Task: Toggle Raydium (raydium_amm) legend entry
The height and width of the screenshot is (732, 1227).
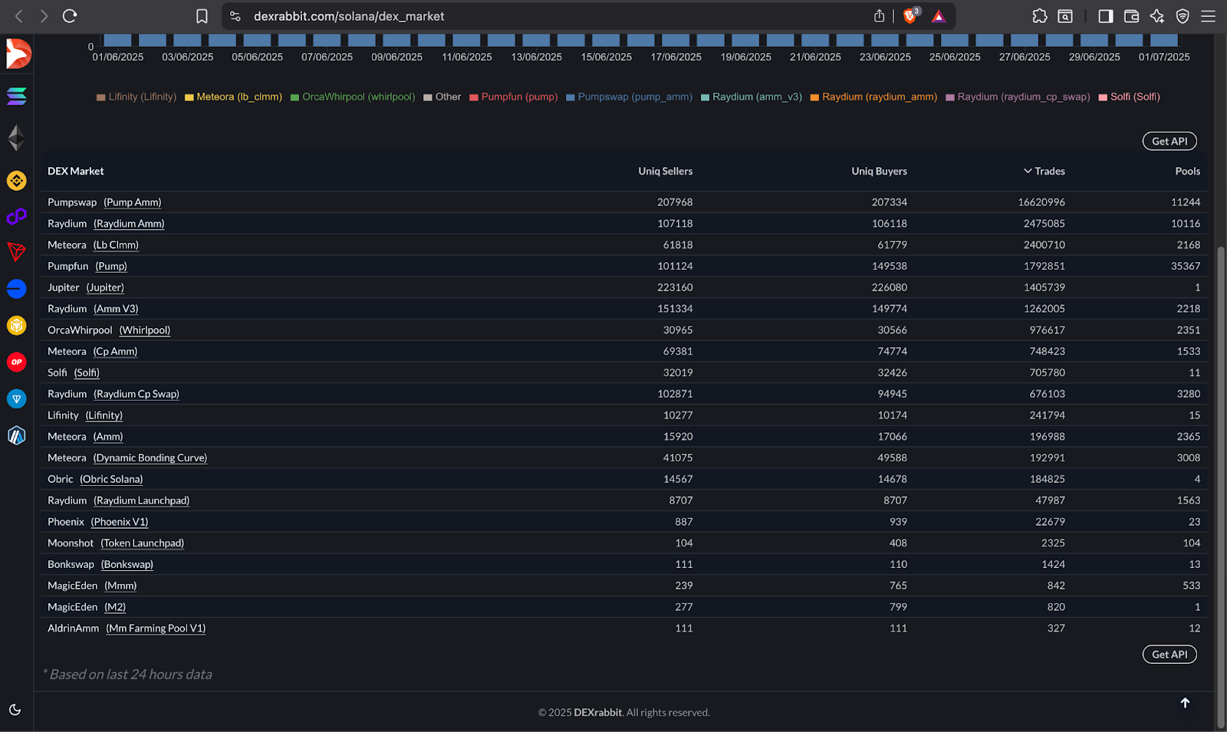Action: coord(873,97)
